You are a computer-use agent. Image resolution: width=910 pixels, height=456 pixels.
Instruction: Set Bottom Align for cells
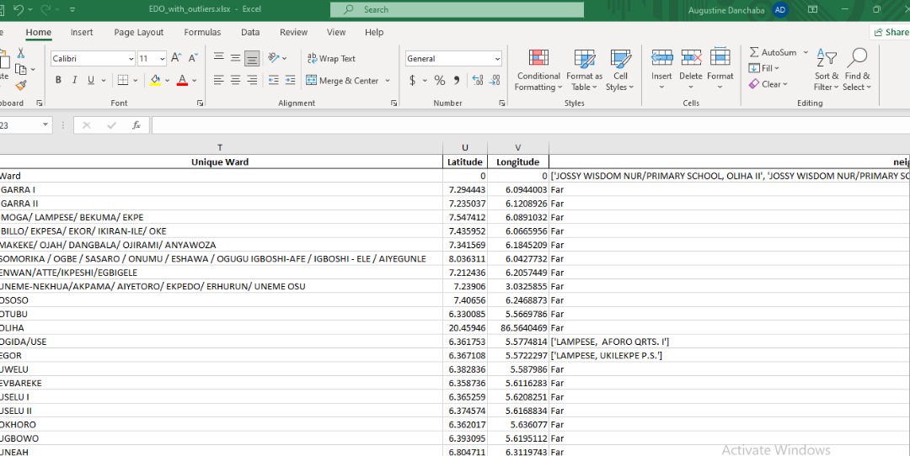(x=252, y=57)
